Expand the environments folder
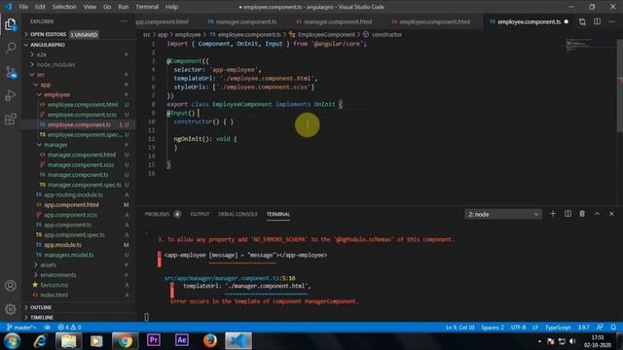Viewport: 623px width, 350px height. pos(58,275)
